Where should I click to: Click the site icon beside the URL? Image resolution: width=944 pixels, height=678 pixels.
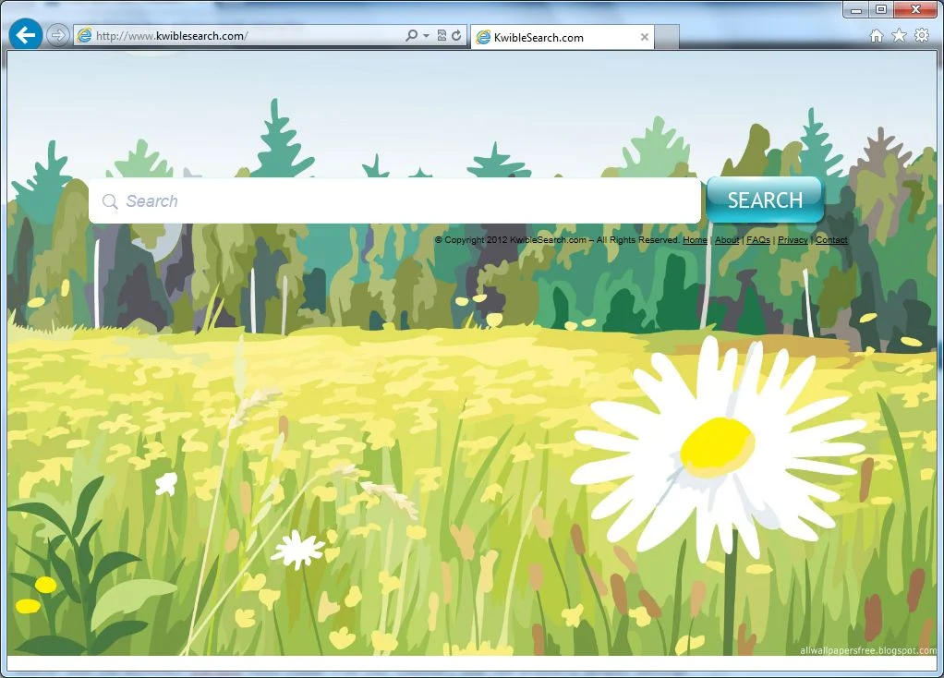click(x=85, y=35)
